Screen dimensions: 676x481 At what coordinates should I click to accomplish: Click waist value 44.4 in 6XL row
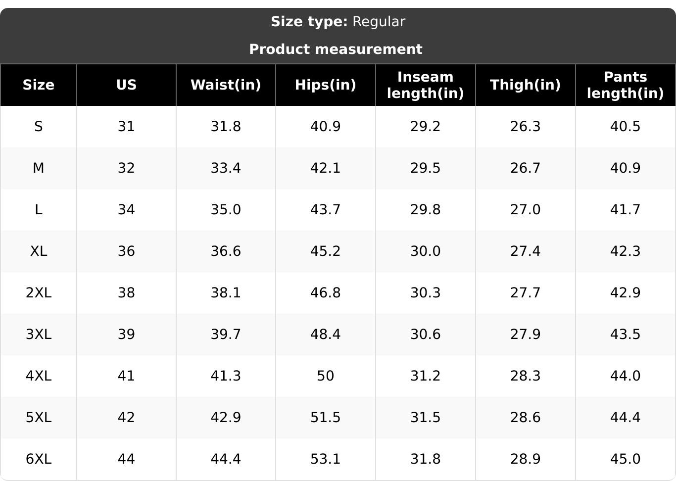pos(226,459)
